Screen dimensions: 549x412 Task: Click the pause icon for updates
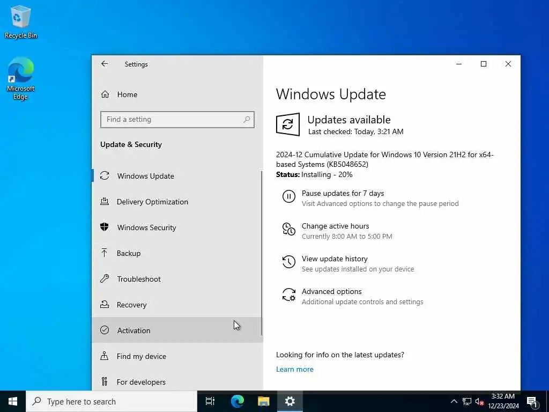point(289,196)
